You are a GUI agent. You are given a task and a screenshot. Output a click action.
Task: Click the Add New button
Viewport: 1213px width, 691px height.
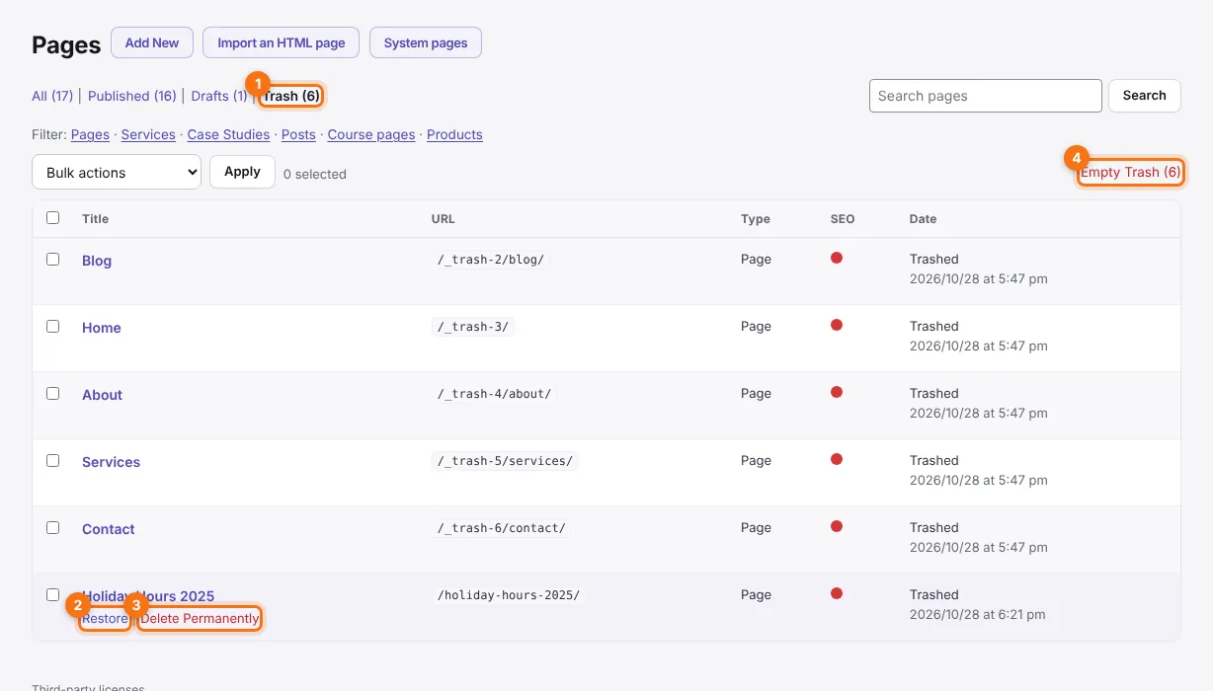coord(152,42)
